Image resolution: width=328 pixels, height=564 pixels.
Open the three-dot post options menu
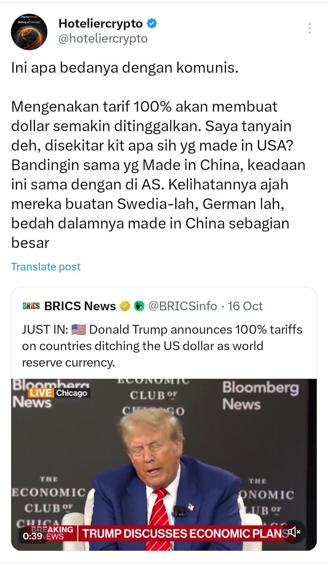pos(310,28)
